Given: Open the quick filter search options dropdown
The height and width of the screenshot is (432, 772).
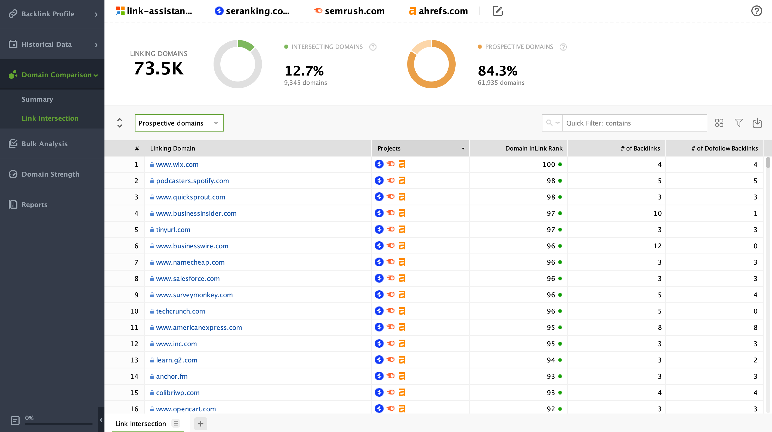Looking at the screenshot, I should point(552,123).
